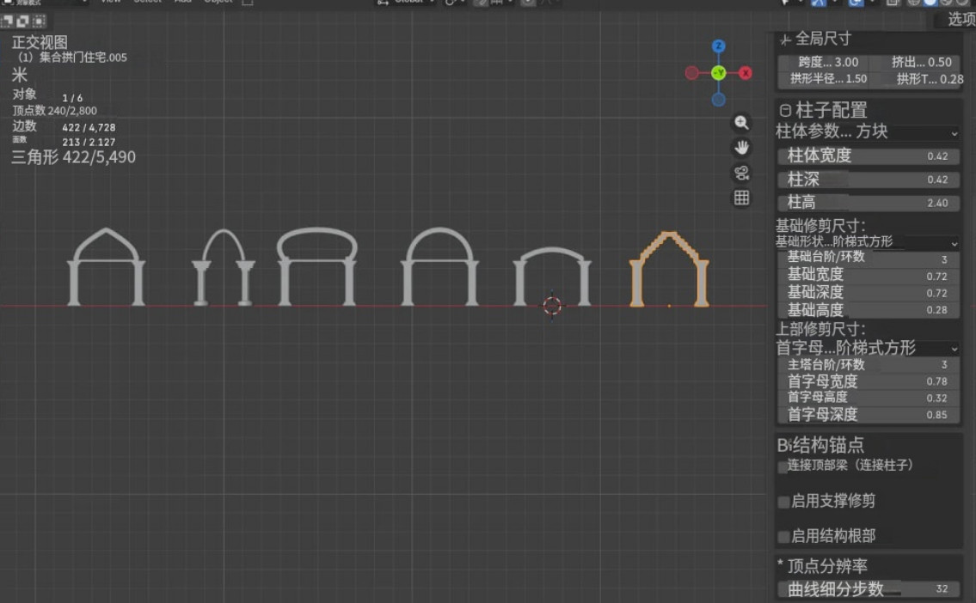Select the extend-selection mode icon
Screen dimensions: 976x603
(23, 21)
